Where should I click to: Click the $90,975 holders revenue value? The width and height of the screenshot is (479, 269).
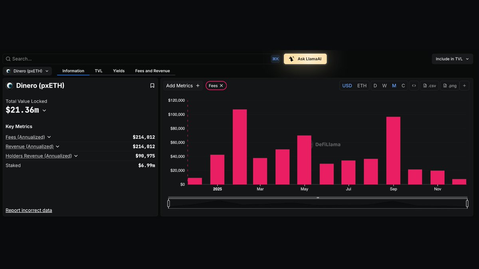click(145, 156)
